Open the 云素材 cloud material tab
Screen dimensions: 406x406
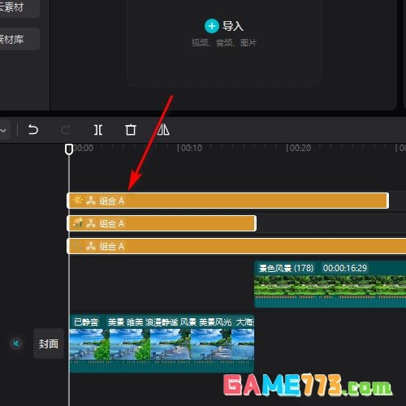(19, 7)
